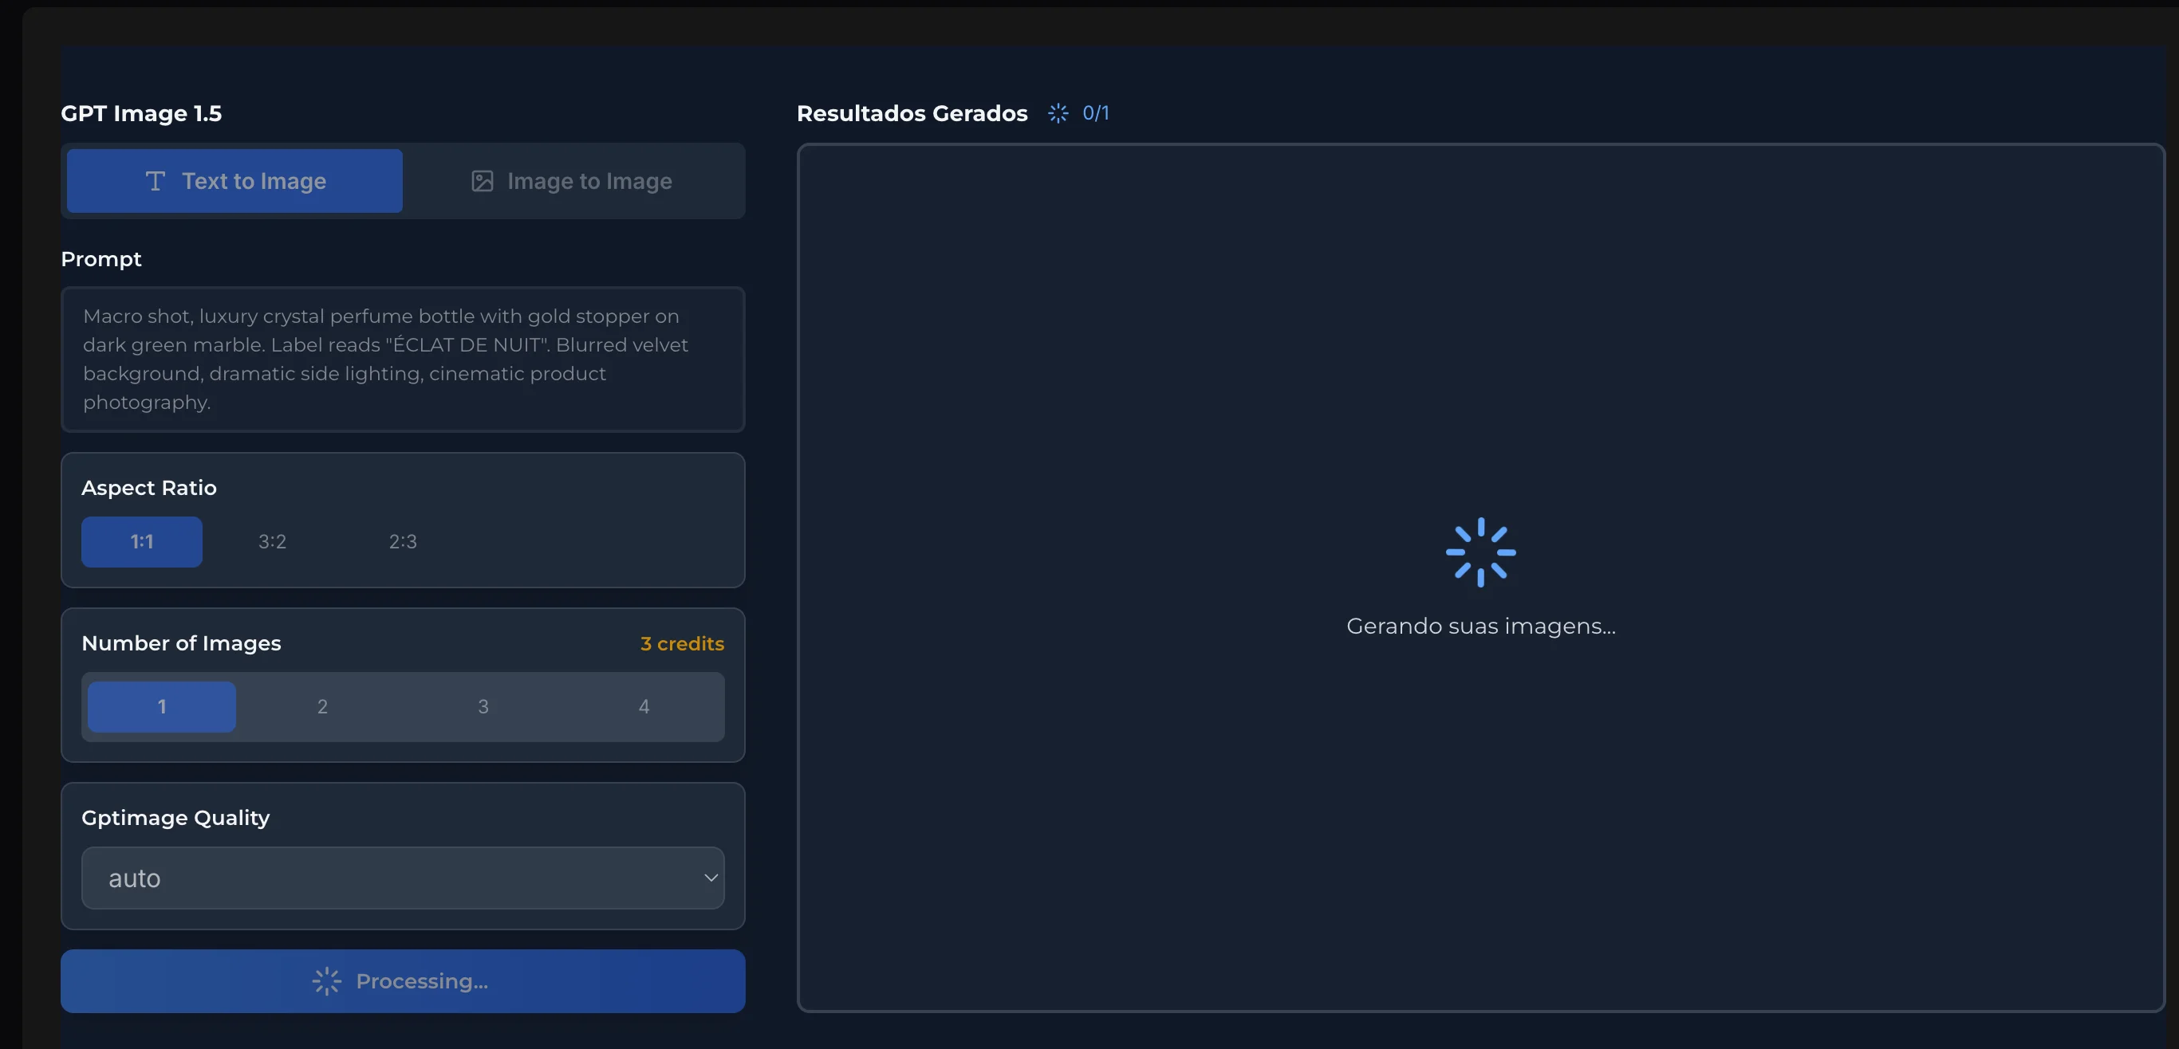Select the 3:2 aspect ratio
Viewport: 2179px width, 1049px height.
pos(271,542)
